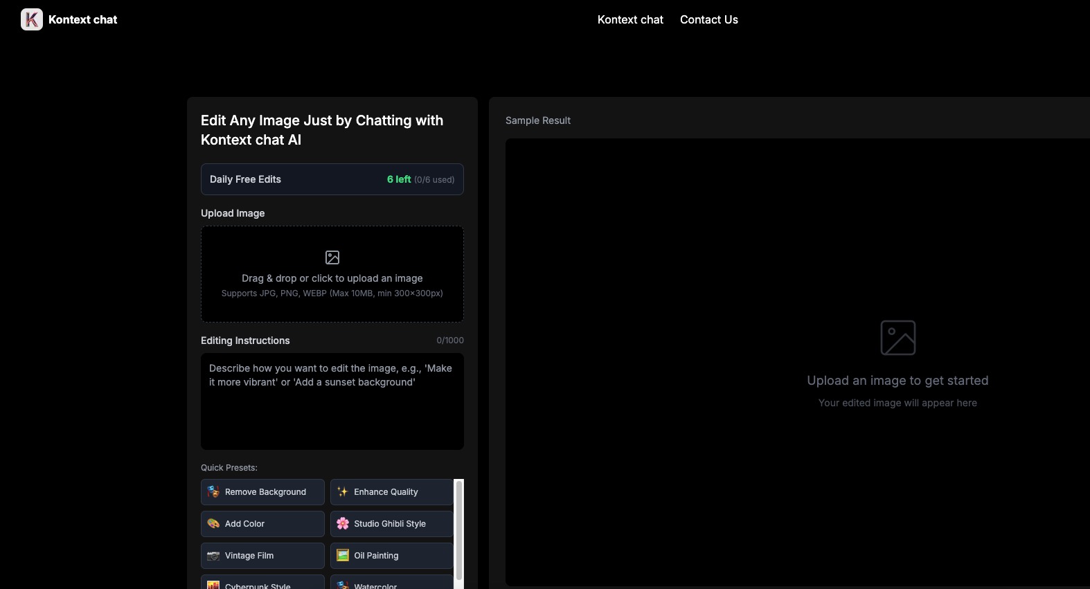Click the Enhance Quality sparkle icon
The width and height of the screenshot is (1090, 589).
(343, 492)
